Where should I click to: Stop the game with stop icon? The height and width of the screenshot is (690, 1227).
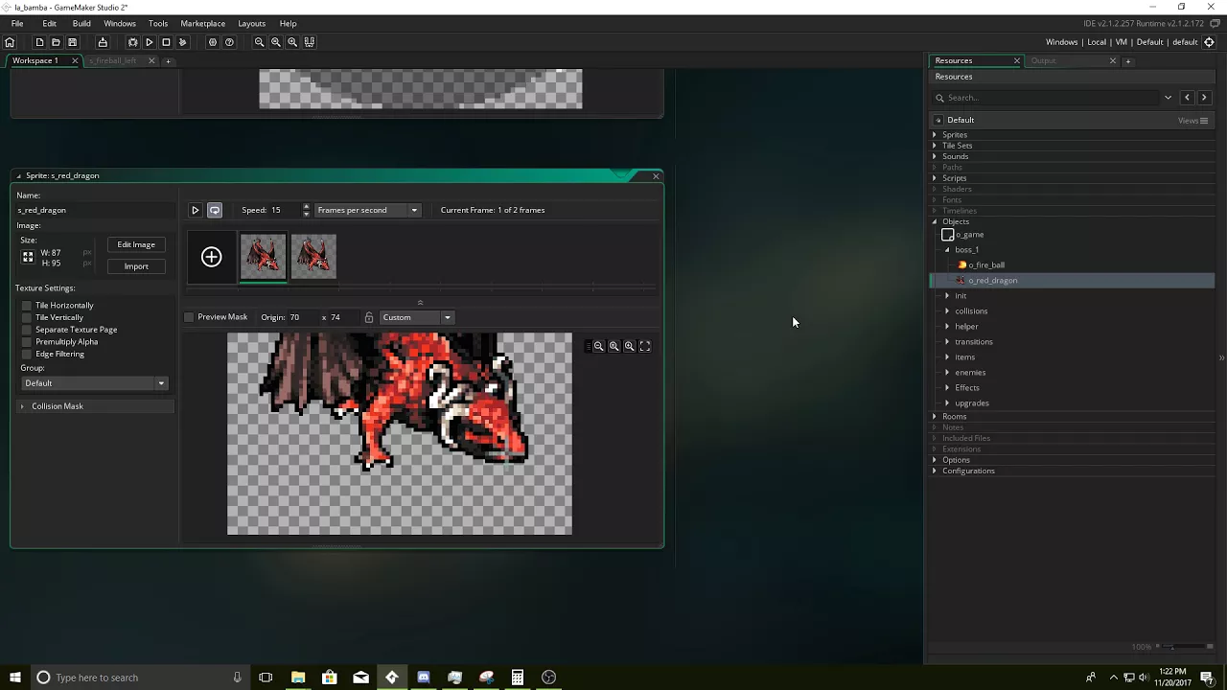tap(166, 42)
